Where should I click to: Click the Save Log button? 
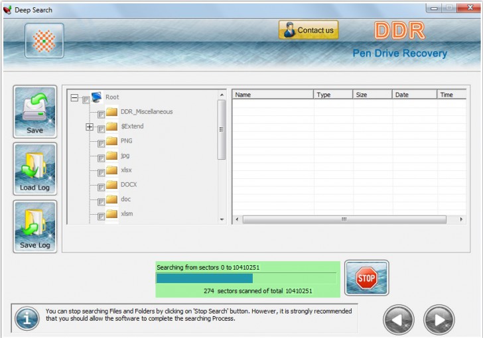pyautogui.click(x=34, y=227)
